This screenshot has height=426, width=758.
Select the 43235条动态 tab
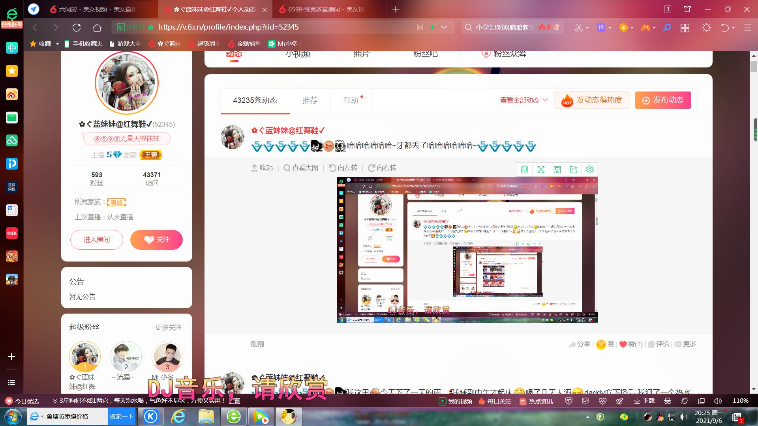click(255, 100)
